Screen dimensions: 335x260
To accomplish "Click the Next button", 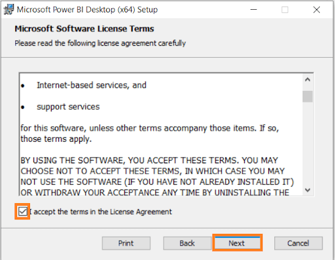I will 237,243.
